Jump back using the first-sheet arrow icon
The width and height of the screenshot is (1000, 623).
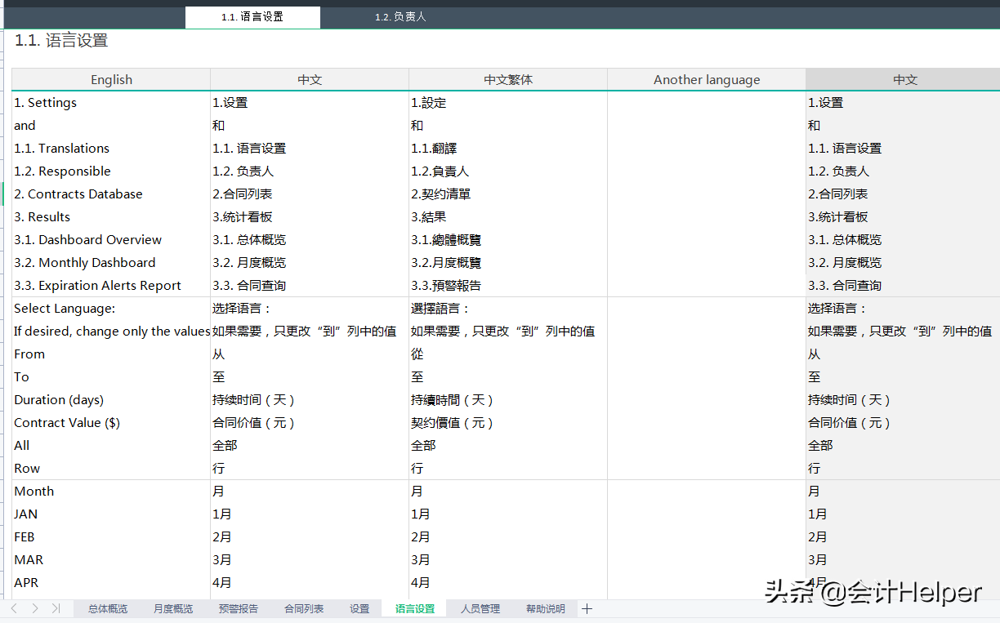click(x=13, y=608)
